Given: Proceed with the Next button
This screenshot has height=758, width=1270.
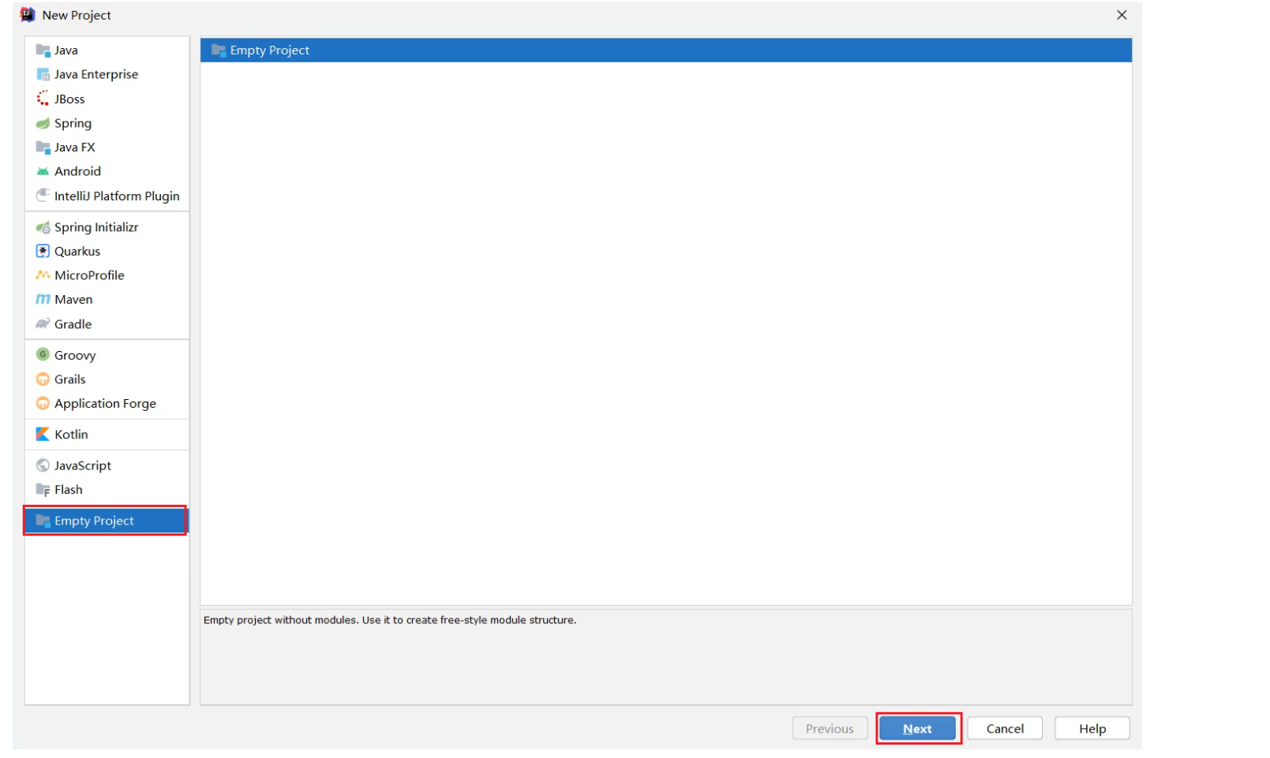Looking at the screenshot, I should coord(917,729).
